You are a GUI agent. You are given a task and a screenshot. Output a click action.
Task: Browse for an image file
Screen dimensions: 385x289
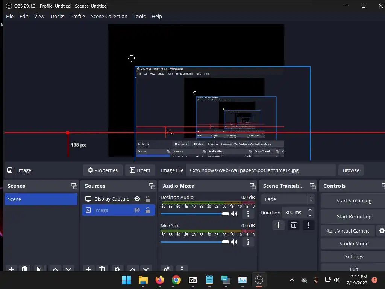click(351, 170)
